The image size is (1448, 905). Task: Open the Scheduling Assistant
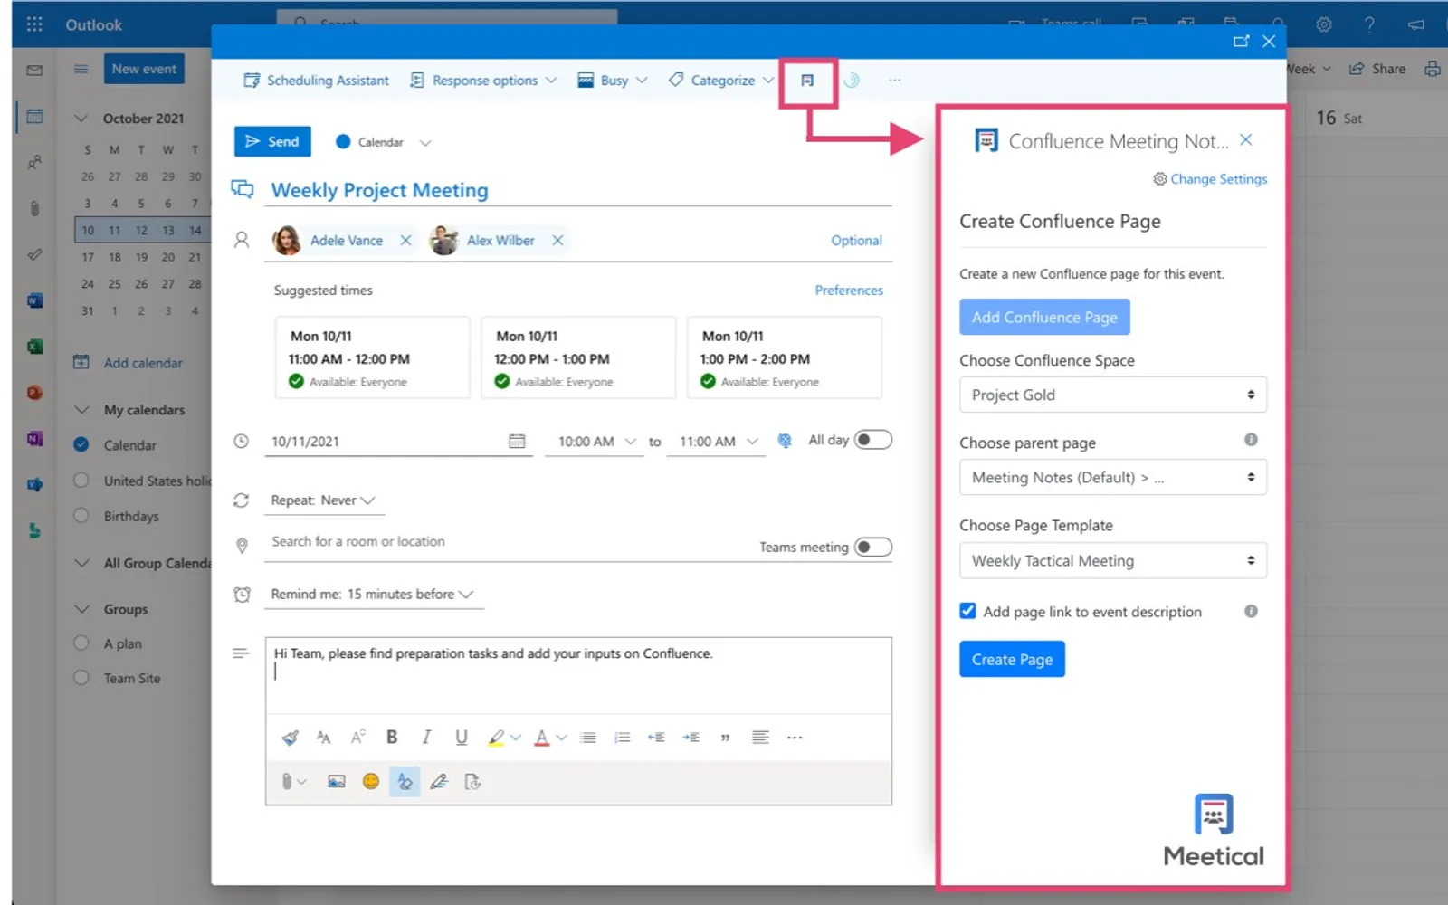[316, 81]
